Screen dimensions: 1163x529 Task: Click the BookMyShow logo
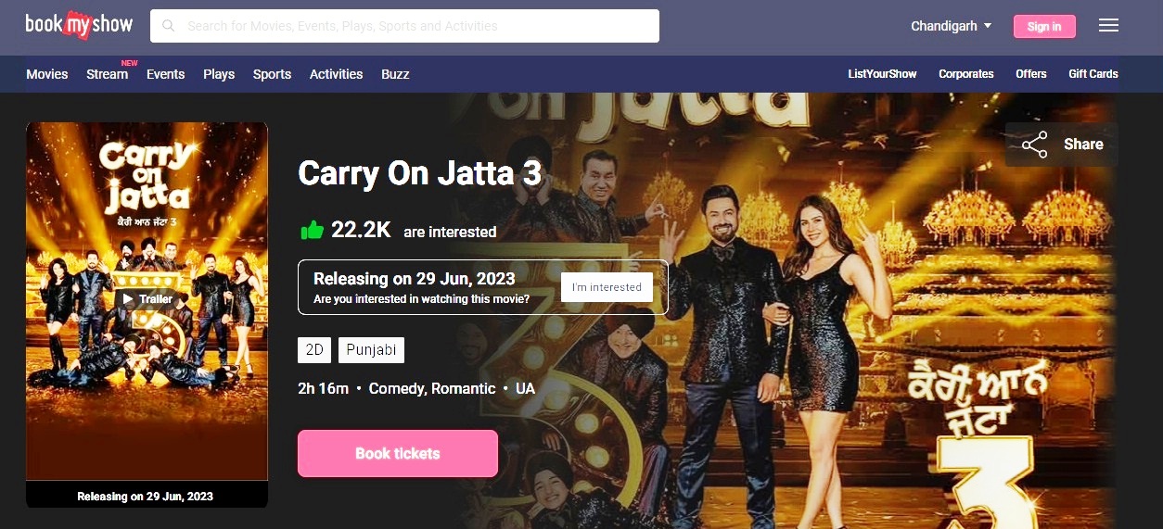(79, 25)
